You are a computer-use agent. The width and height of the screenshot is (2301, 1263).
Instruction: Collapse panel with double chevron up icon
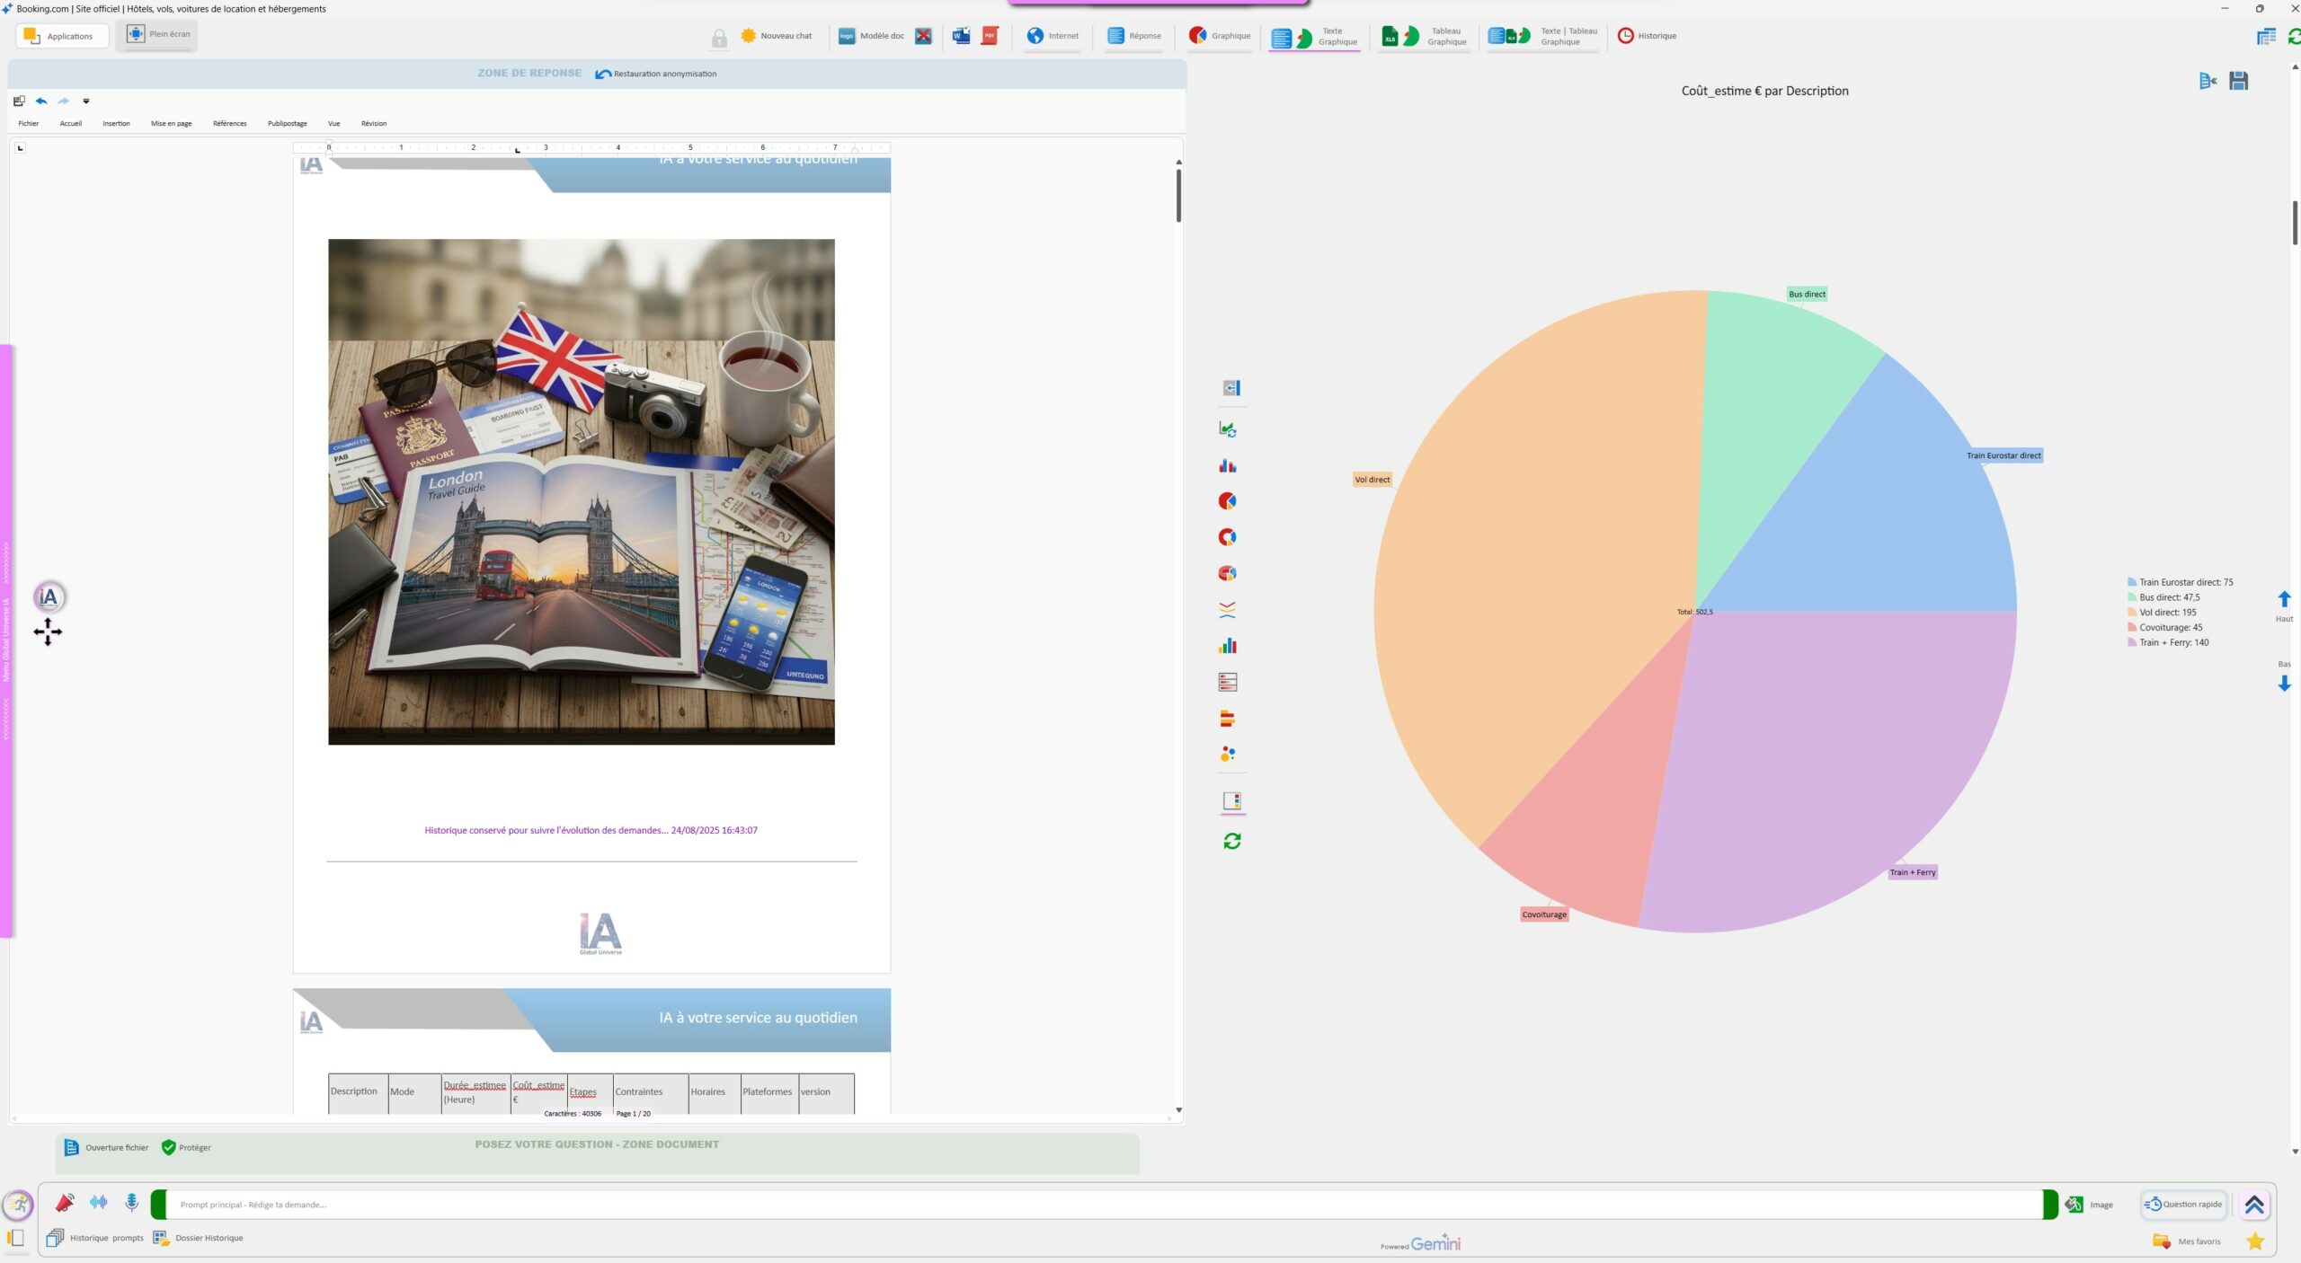(2253, 1205)
